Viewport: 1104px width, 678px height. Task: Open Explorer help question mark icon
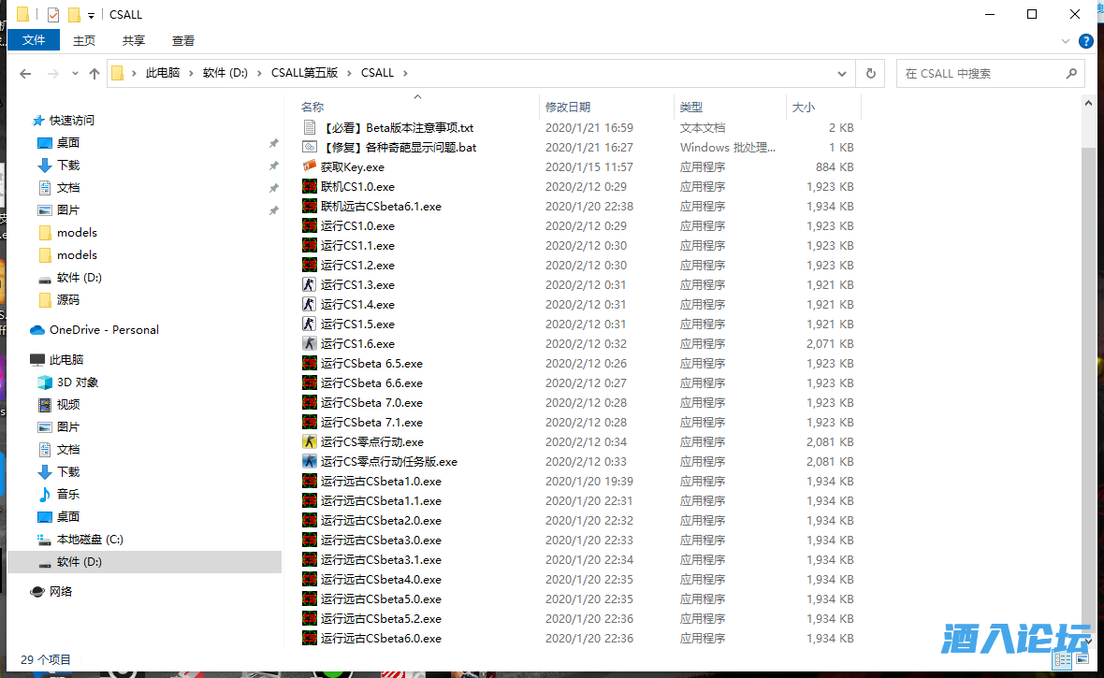click(x=1086, y=41)
